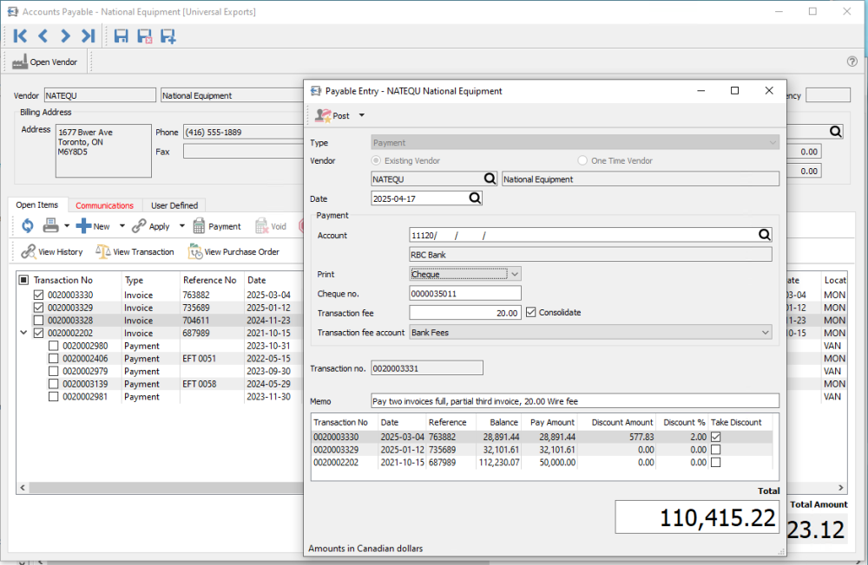Click the Payment calculator icon
868x565 pixels.
(199, 225)
